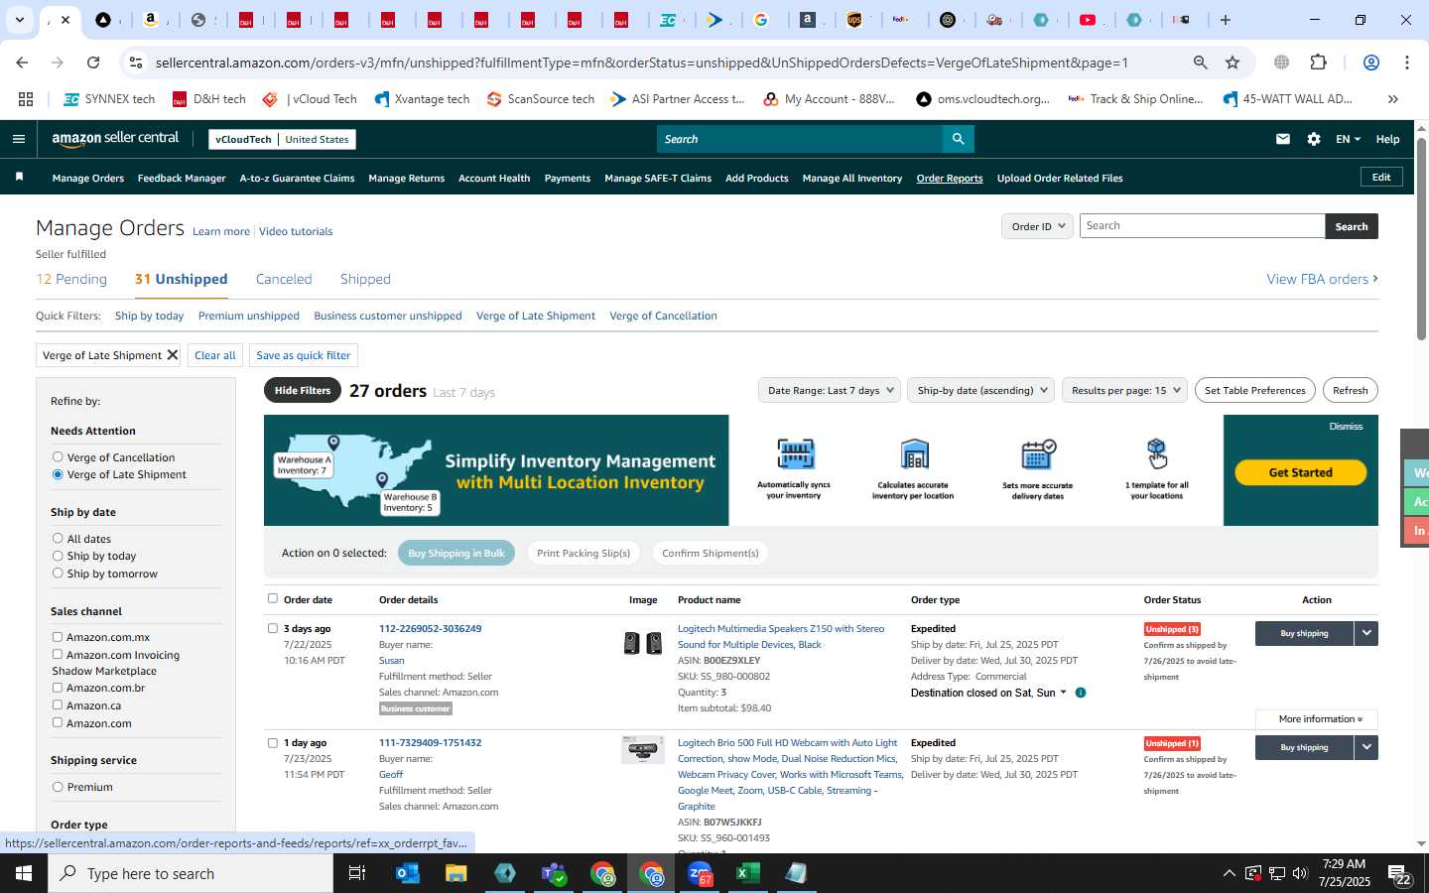This screenshot has width=1429, height=893.
Task: Open the Windows notification center
Action: coord(1401,874)
